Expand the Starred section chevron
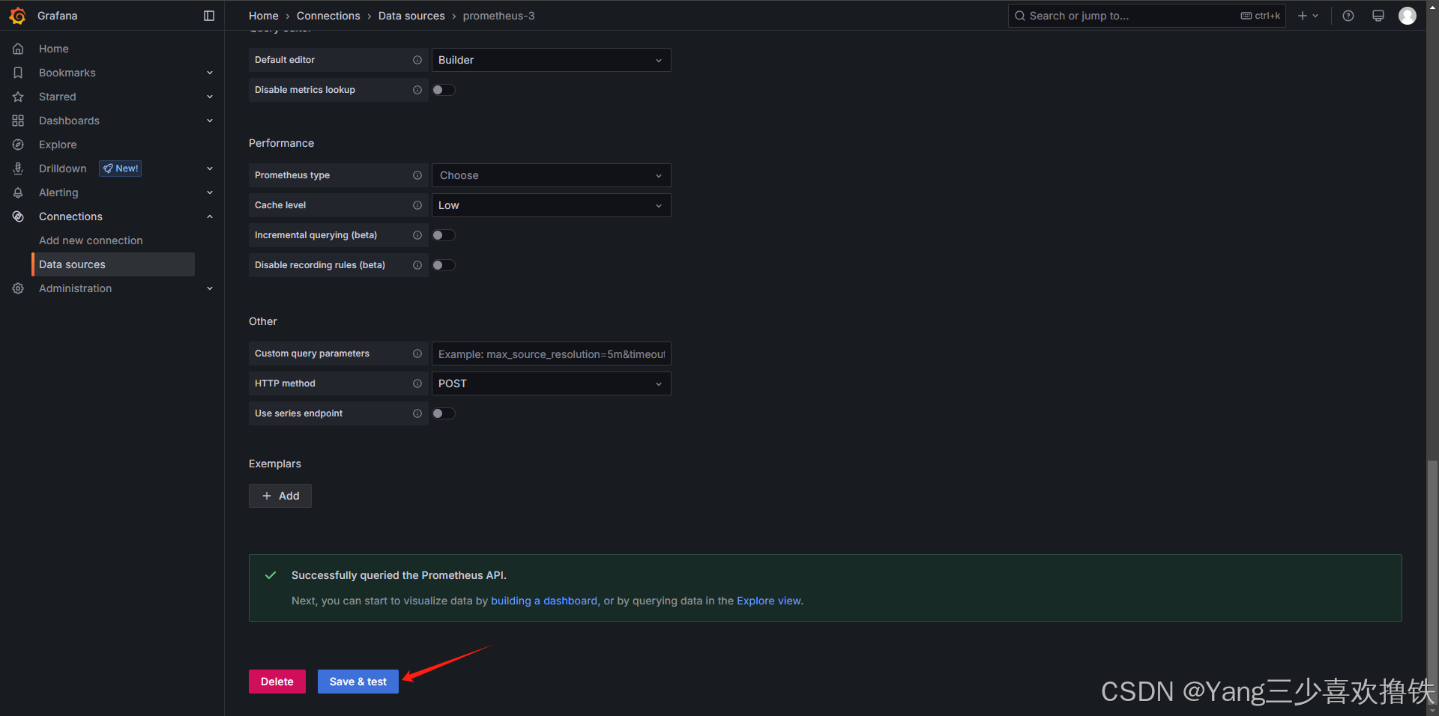Image resolution: width=1439 pixels, height=716 pixels. 210,97
